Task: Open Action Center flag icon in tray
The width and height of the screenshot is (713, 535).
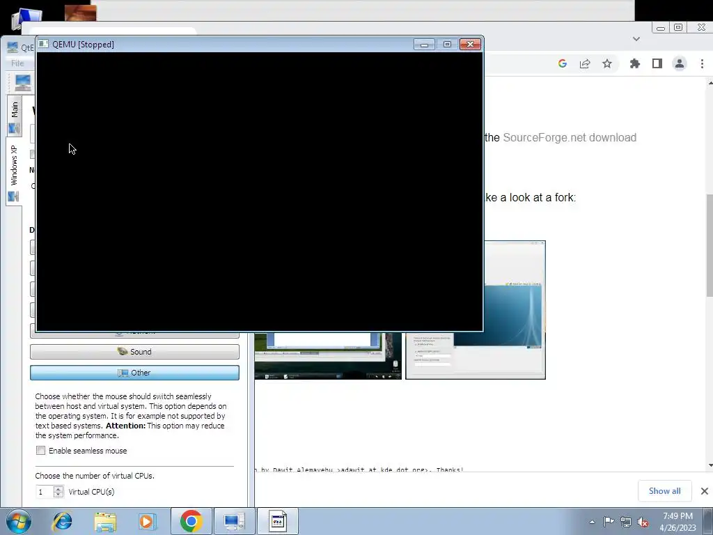Action: pos(609,522)
